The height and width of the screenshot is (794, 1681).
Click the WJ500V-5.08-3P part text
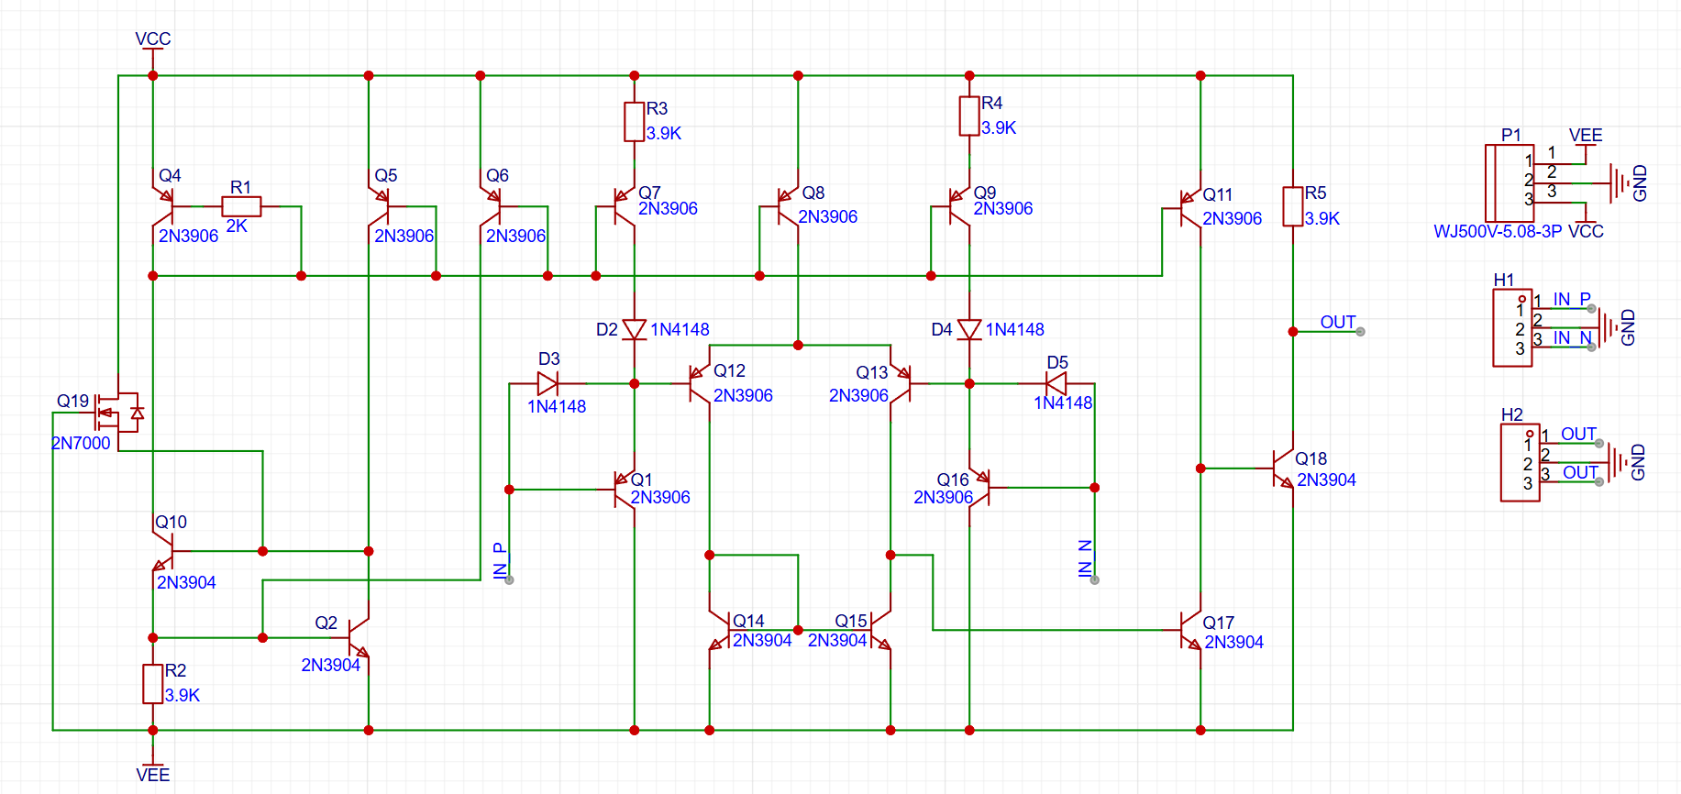pyautogui.click(x=1498, y=232)
